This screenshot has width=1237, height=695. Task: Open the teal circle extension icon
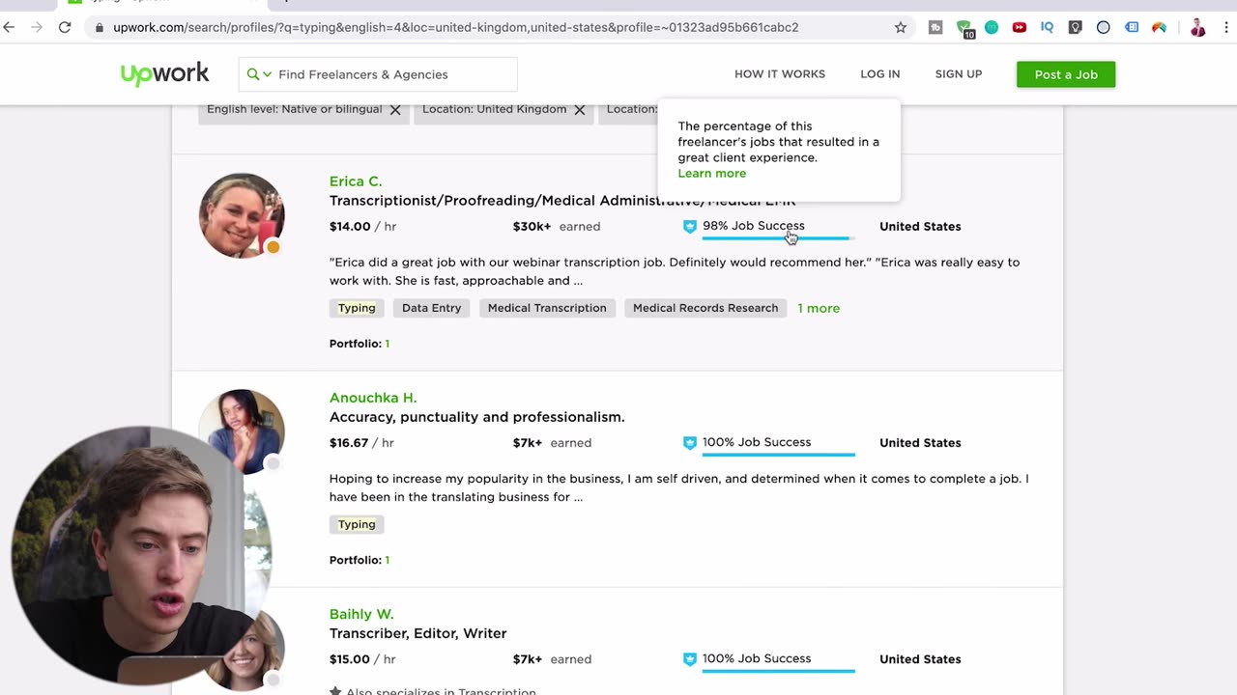click(992, 27)
